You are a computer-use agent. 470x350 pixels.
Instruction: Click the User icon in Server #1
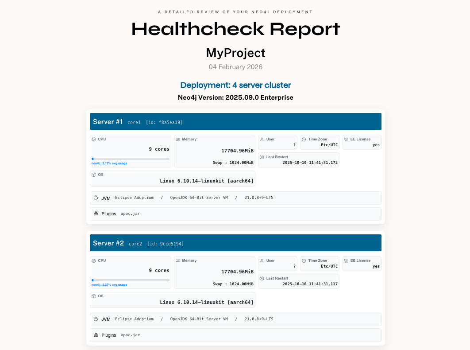[262, 139]
